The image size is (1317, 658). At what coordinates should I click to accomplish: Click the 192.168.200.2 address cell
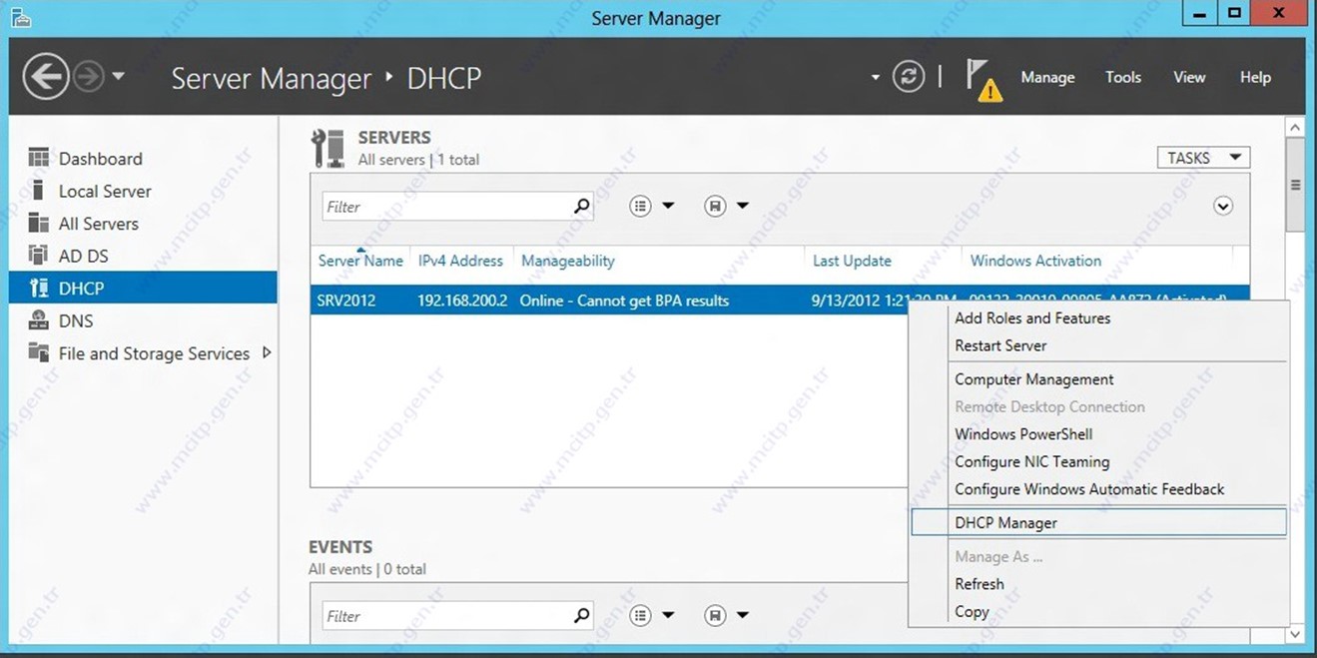(462, 301)
